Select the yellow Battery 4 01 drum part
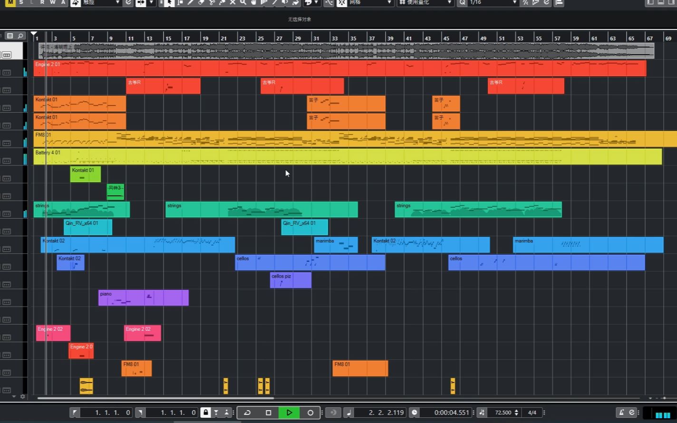Viewport: 677px width, 423px height. (348, 156)
